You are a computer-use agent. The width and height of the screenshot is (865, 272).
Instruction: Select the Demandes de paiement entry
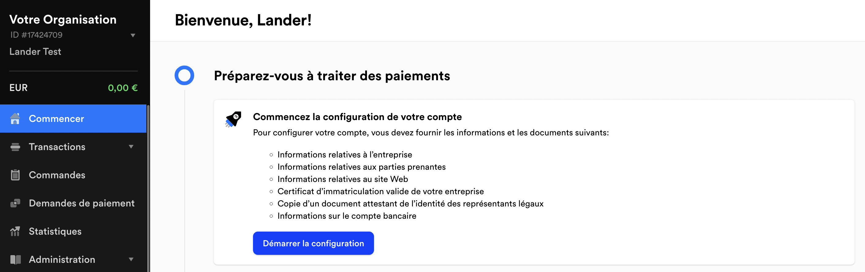[x=73, y=203]
